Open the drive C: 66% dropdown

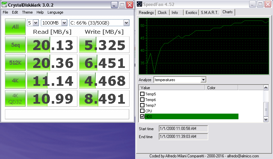[126, 23]
